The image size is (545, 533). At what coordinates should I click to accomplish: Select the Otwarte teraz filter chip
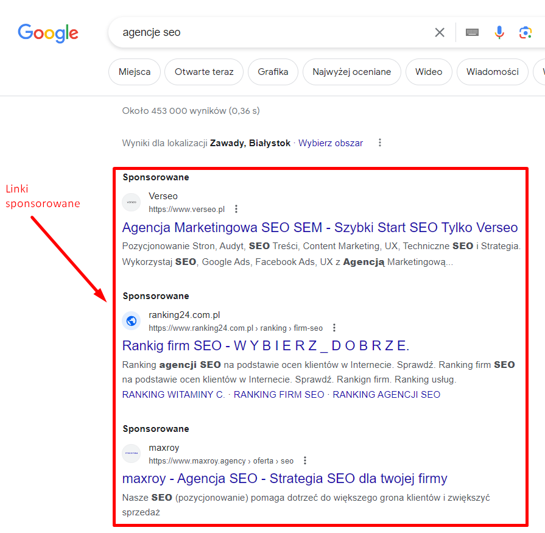click(204, 72)
